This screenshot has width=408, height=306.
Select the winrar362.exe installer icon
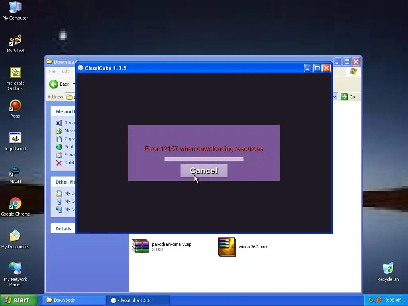(x=227, y=247)
